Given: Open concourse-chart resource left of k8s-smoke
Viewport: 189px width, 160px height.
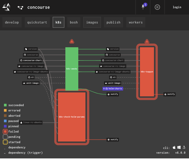Looking at the screenshot, I should [31, 60].
